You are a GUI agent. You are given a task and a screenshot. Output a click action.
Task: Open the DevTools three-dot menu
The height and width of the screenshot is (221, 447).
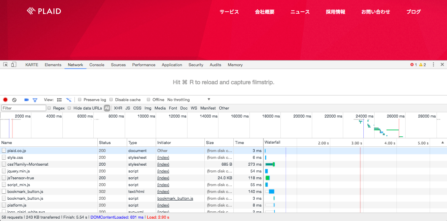click(433, 65)
